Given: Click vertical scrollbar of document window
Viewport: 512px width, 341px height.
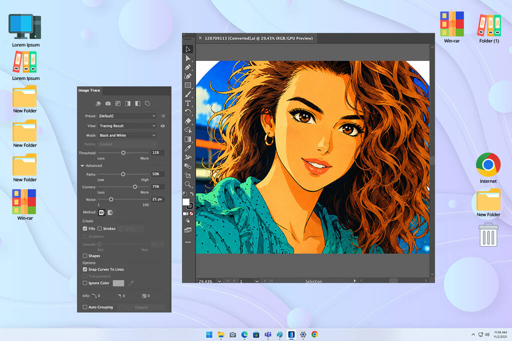Looking at the screenshot, I should [432, 161].
